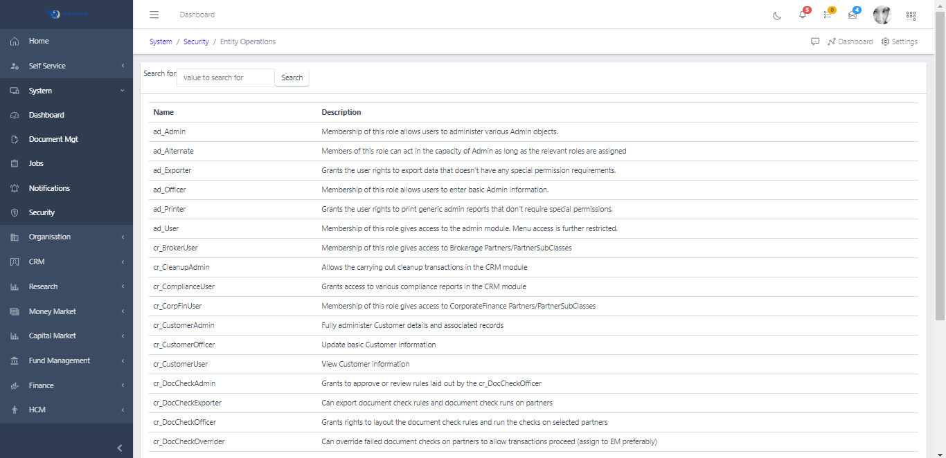Toggle the sidebar with the hamburger icon
Image resolution: width=946 pixels, height=458 pixels.
154,14
